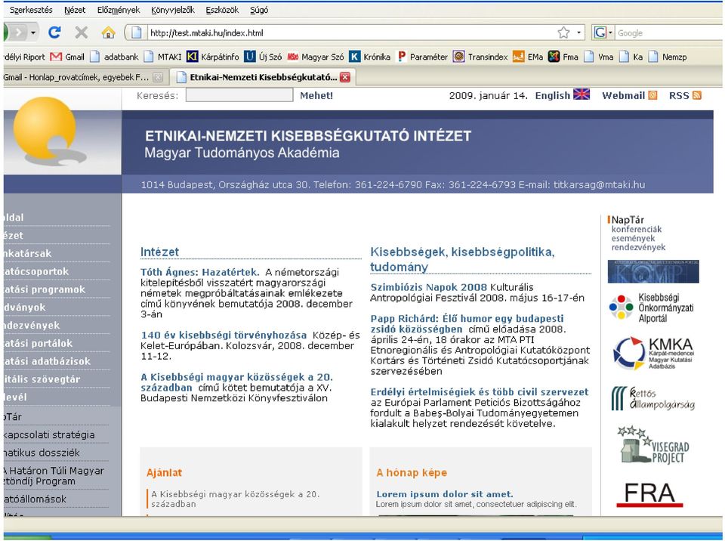Open the Krónika bookmark

click(370, 57)
